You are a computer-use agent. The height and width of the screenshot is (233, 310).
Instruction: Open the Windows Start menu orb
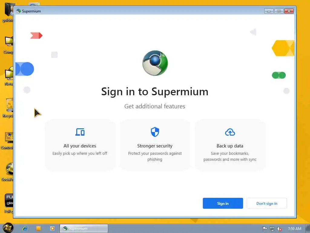tap(8, 228)
